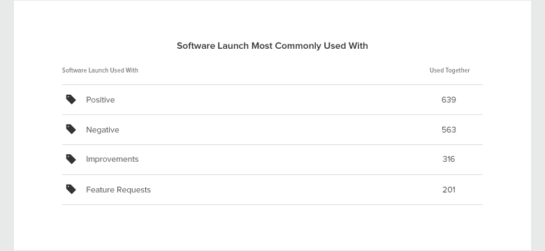Click the tag icon beside Feature Requests
545x251 pixels.
click(71, 189)
